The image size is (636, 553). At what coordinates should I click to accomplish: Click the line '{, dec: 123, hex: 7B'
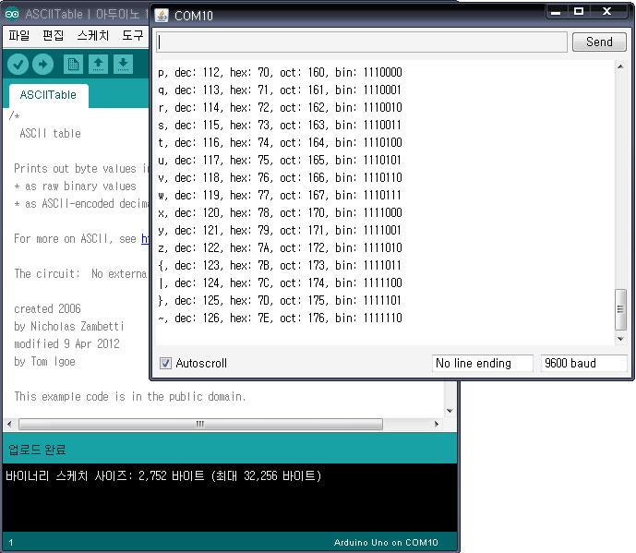280,265
